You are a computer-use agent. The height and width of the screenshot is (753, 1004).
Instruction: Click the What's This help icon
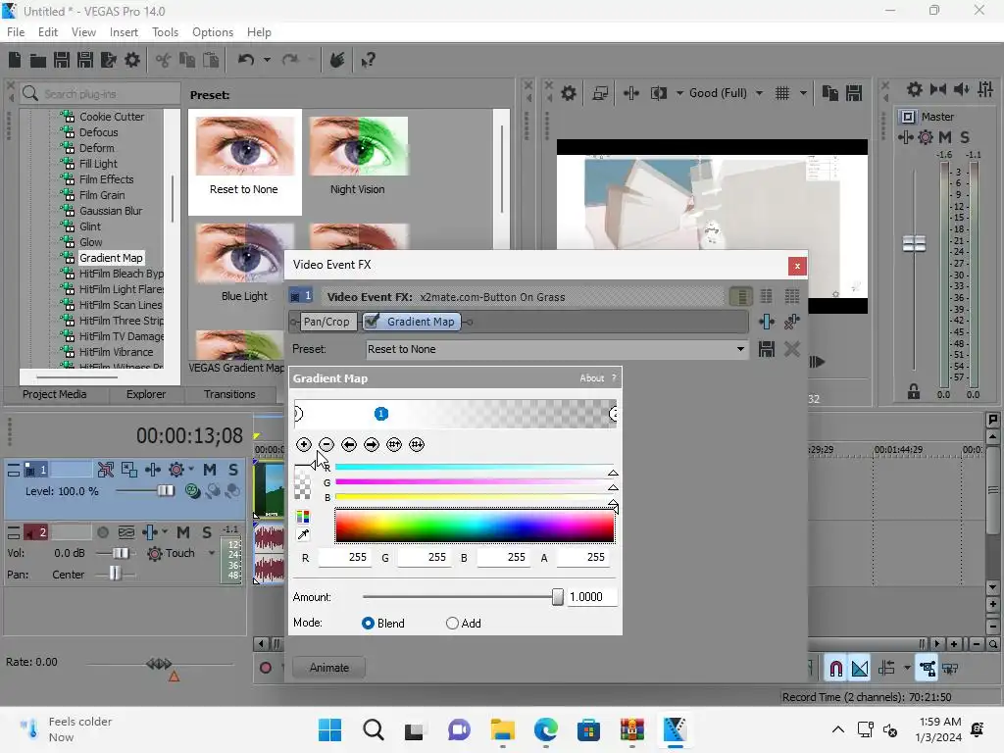click(368, 60)
